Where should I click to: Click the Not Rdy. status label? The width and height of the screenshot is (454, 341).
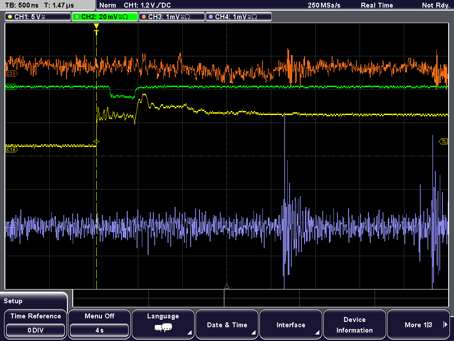[x=436, y=5]
